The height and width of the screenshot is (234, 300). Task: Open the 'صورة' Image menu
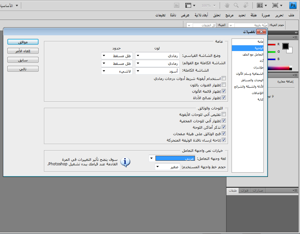(x=266, y=15)
